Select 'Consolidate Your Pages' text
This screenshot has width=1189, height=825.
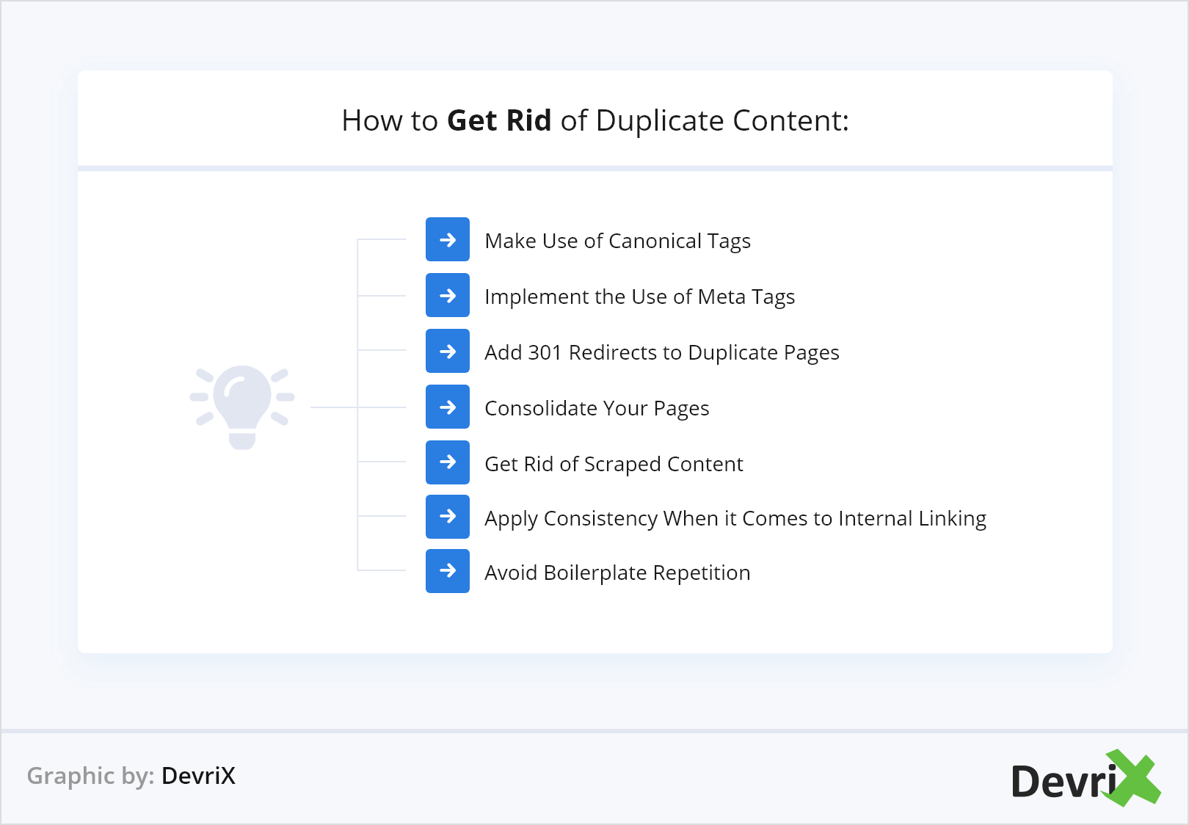[x=597, y=409]
